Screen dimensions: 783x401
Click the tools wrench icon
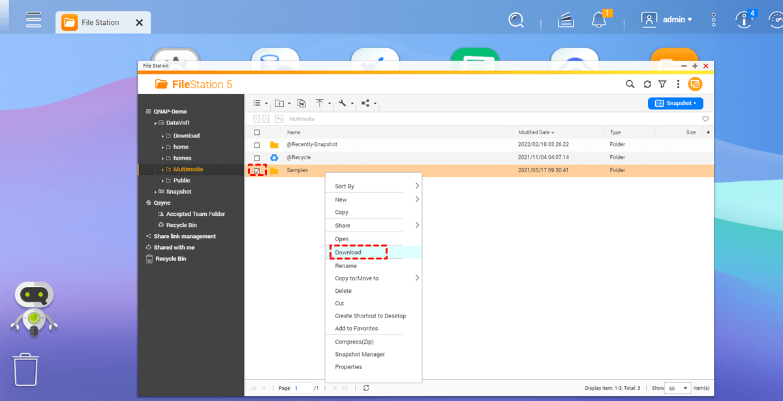(x=343, y=103)
